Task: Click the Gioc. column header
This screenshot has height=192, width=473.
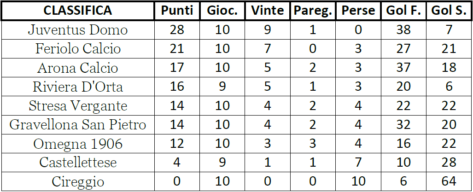Action: [222, 11]
